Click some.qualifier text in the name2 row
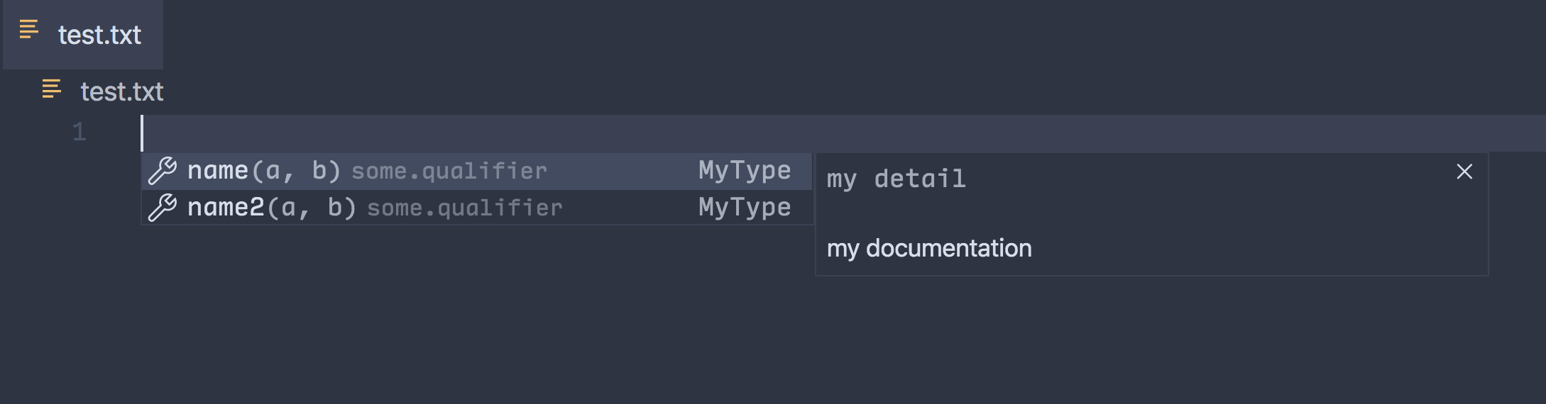 tap(464, 208)
